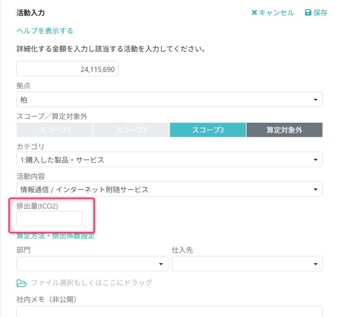The image size is (348, 317).
Task: Select the スコープ3 option
Action: 207,130
